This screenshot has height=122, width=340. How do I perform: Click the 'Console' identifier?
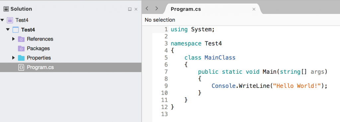(x=223, y=86)
